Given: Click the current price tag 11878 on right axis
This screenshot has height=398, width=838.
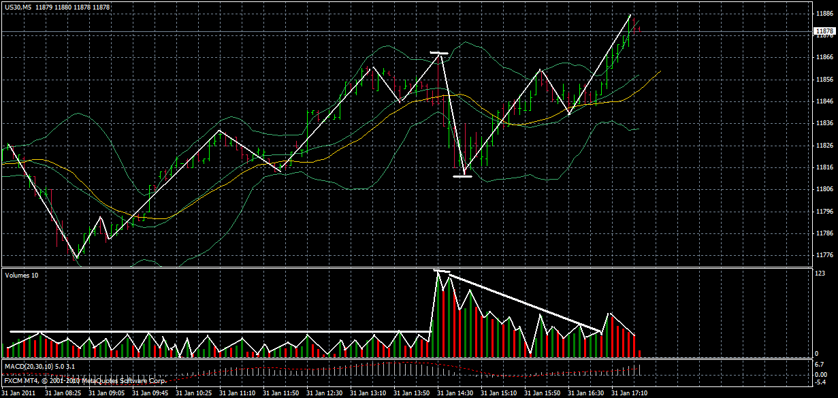Looking at the screenshot, I should click(x=826, y=29).
